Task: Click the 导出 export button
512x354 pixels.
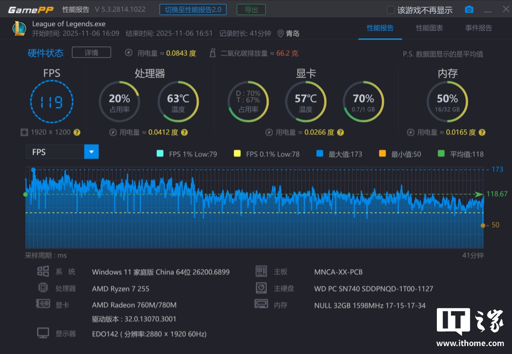Action: (251, 10)
